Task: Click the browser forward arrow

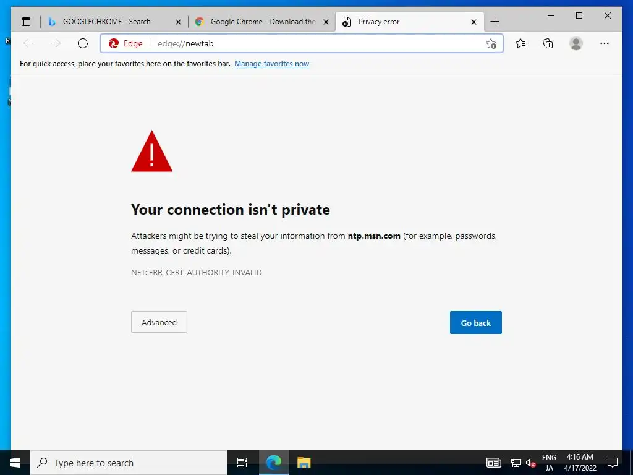Action: [55, 43]
